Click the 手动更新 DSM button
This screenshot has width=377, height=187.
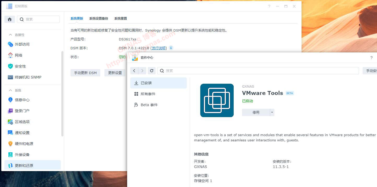click(85, 73)
